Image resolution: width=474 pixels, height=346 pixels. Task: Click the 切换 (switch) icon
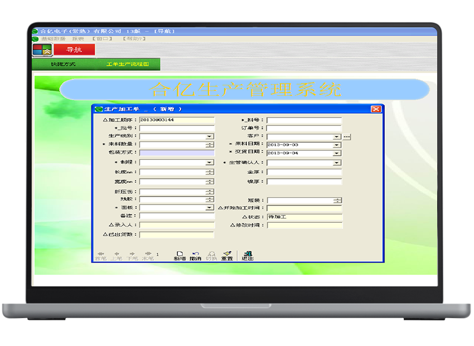coord(211,255)
